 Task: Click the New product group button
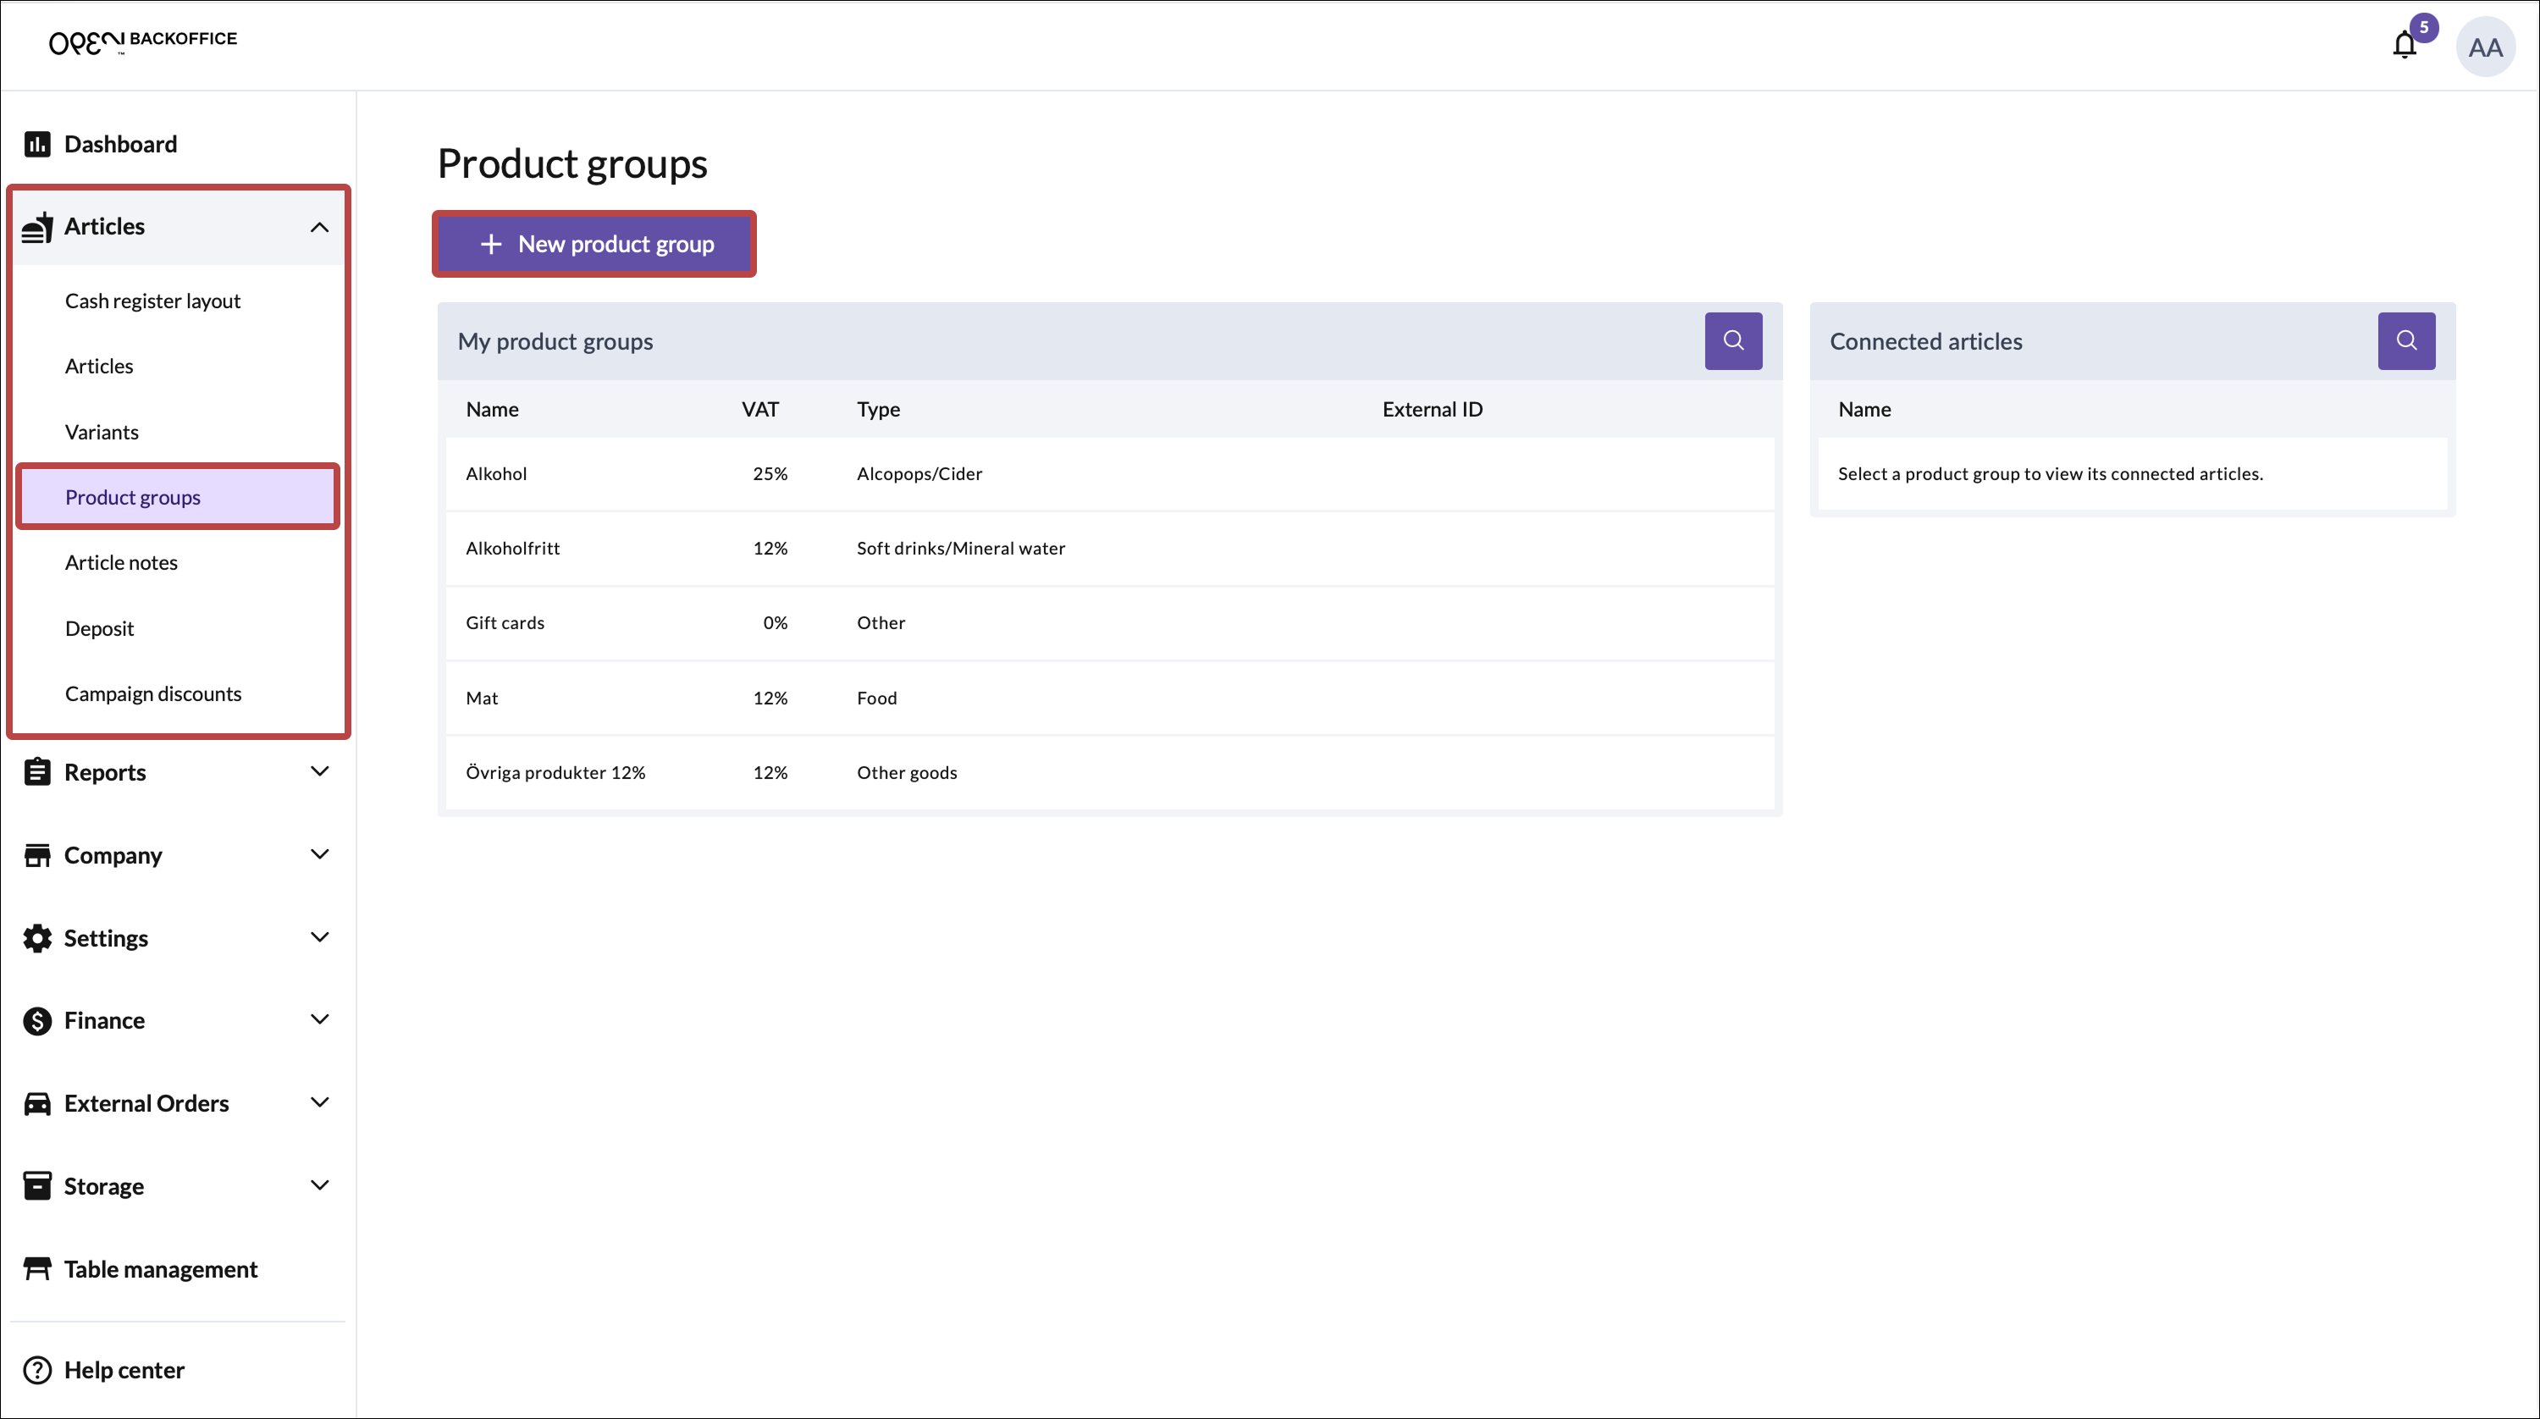[594, 244]
